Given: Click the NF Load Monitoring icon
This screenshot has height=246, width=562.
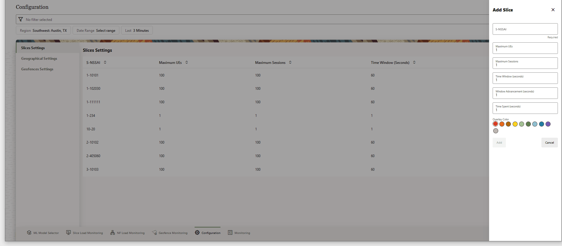Looking at the screenshot, I should pos(113,232).
